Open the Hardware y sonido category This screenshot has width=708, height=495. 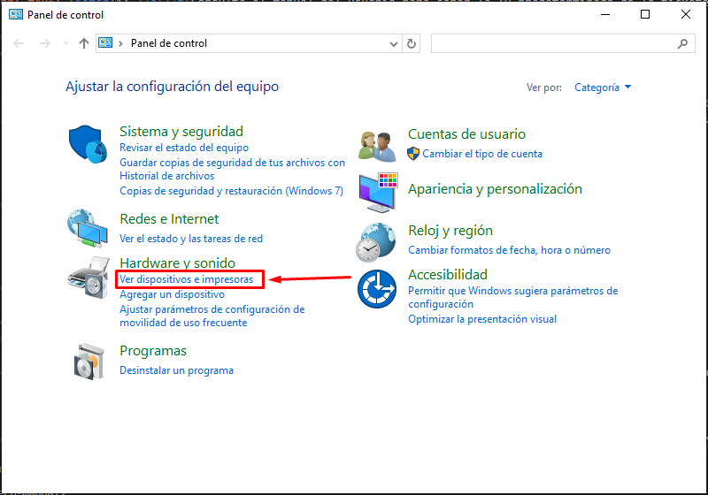pos(178,263)
